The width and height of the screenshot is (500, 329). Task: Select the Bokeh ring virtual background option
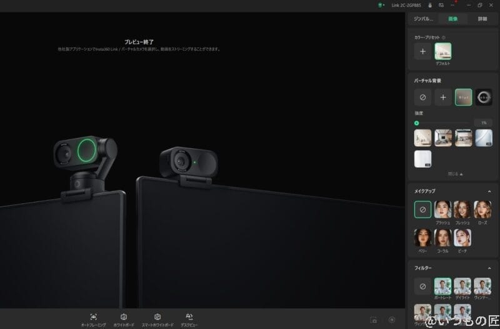(x=484, y=98)
